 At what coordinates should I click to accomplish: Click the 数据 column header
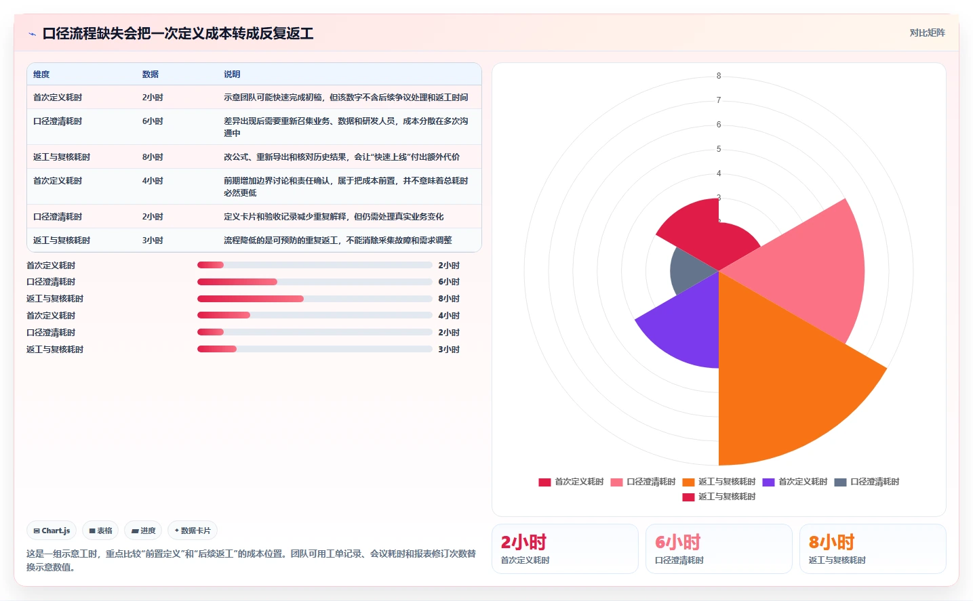[151, 75]
